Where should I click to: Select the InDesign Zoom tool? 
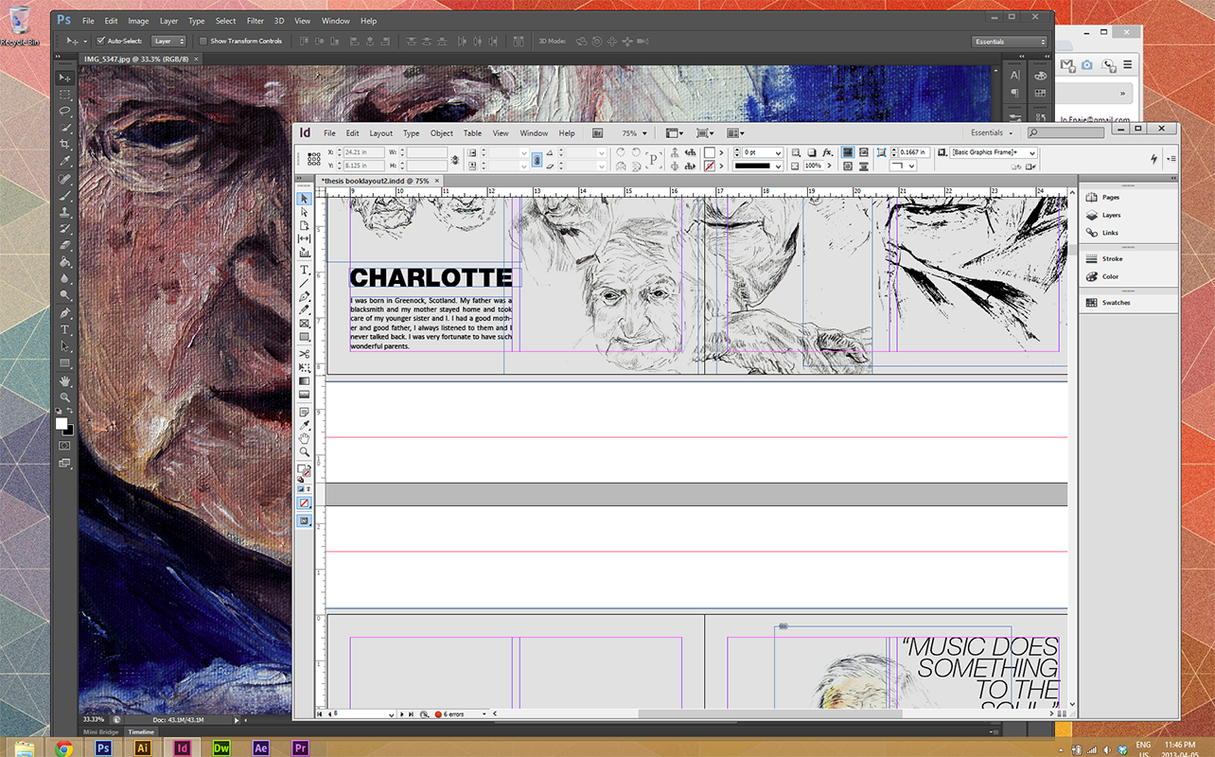point(305,451)
